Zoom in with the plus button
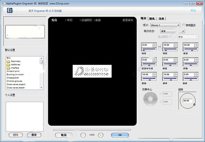This screenshot has width=205, height=142. (x=100, y=135)
